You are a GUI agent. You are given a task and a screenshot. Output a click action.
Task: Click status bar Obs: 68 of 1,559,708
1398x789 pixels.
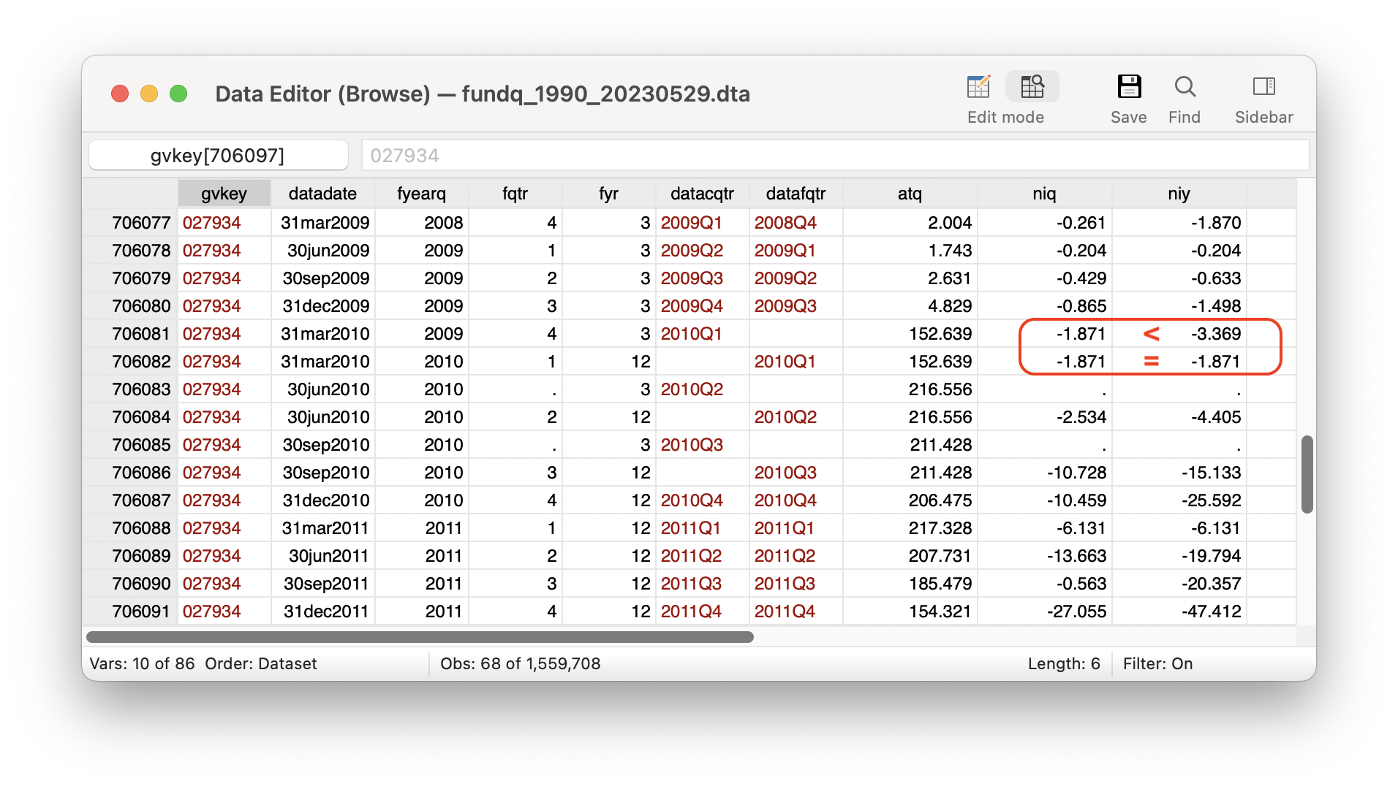[x=521, y=663]
